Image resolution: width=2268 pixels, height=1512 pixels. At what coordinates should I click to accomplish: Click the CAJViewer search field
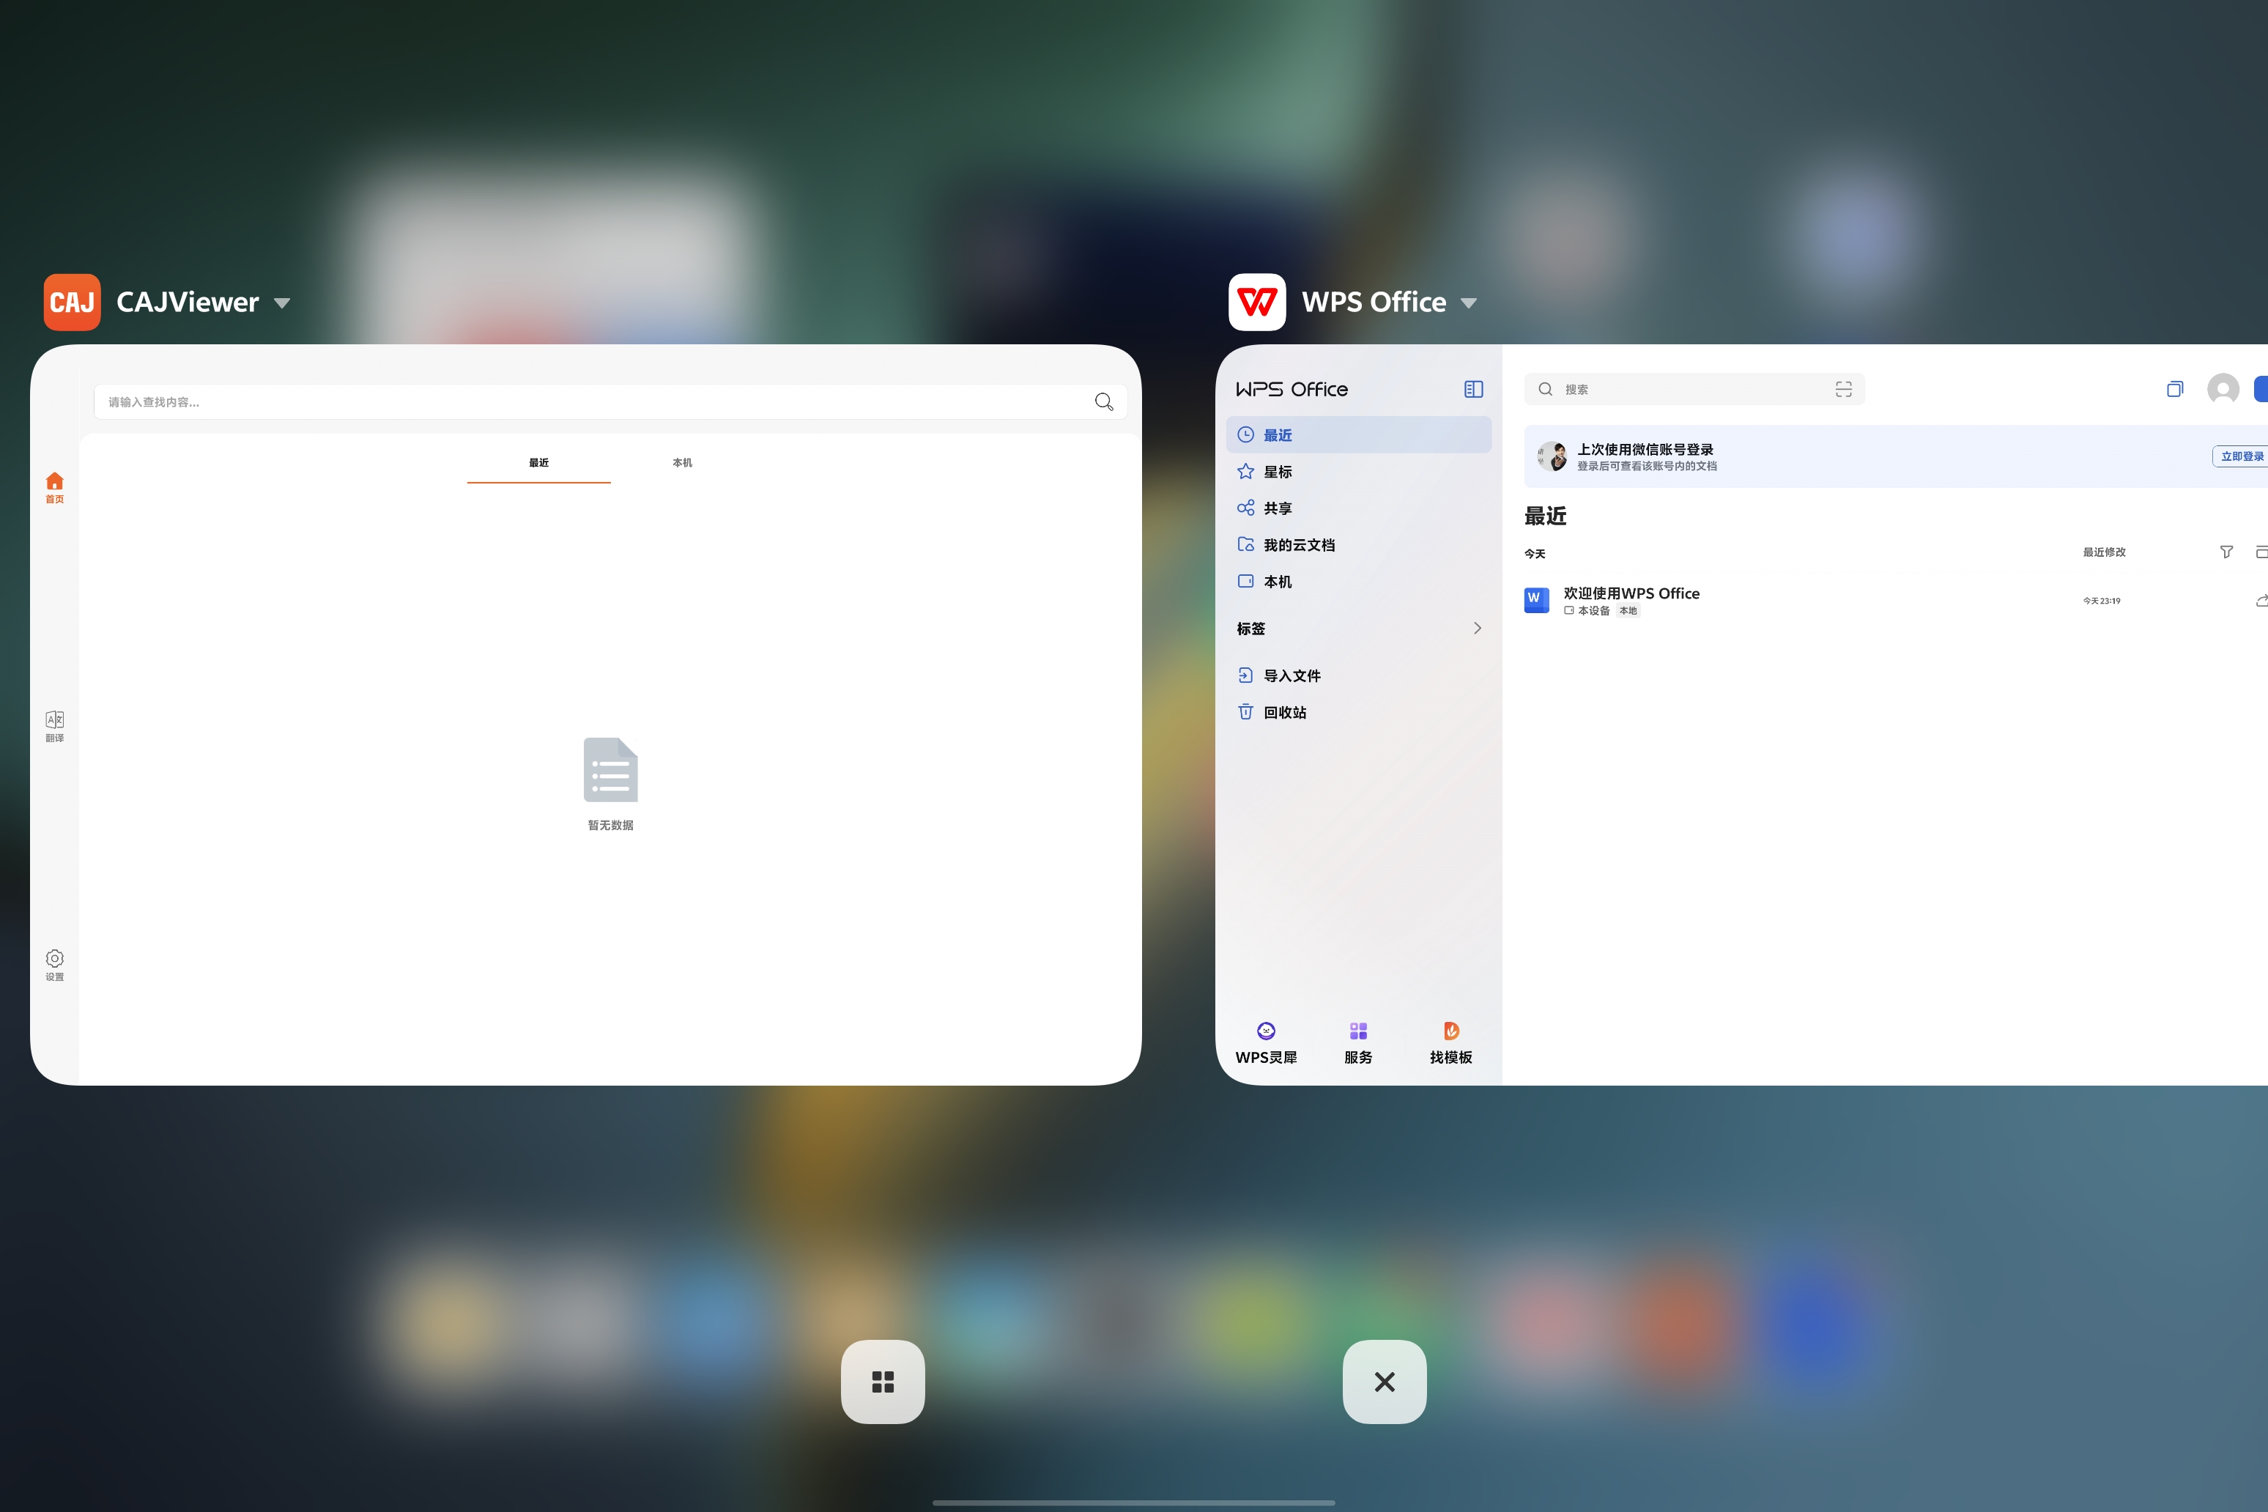point(609,402)
